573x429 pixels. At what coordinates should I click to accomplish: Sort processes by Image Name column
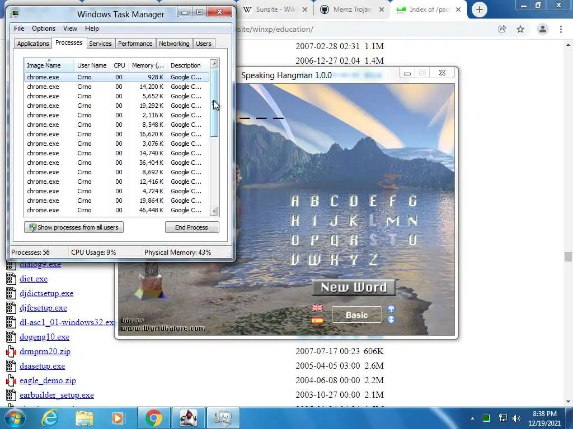coord(49,65)
